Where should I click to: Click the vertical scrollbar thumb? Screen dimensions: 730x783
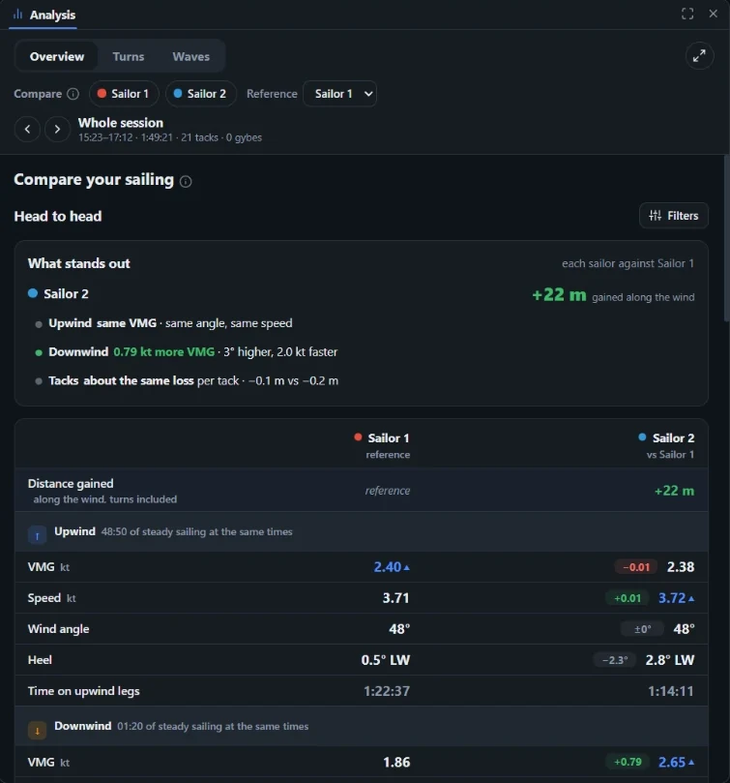tap(726, 239)
